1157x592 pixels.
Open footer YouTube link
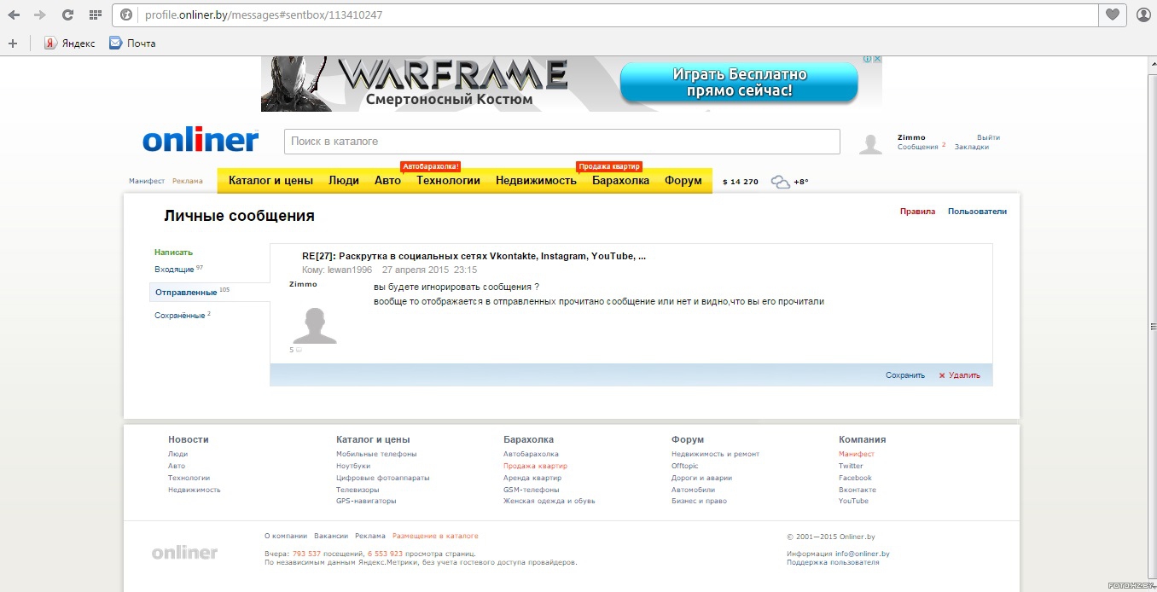click(853, 501)
